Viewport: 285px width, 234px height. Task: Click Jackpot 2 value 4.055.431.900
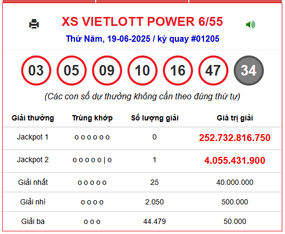click(235, 161)
